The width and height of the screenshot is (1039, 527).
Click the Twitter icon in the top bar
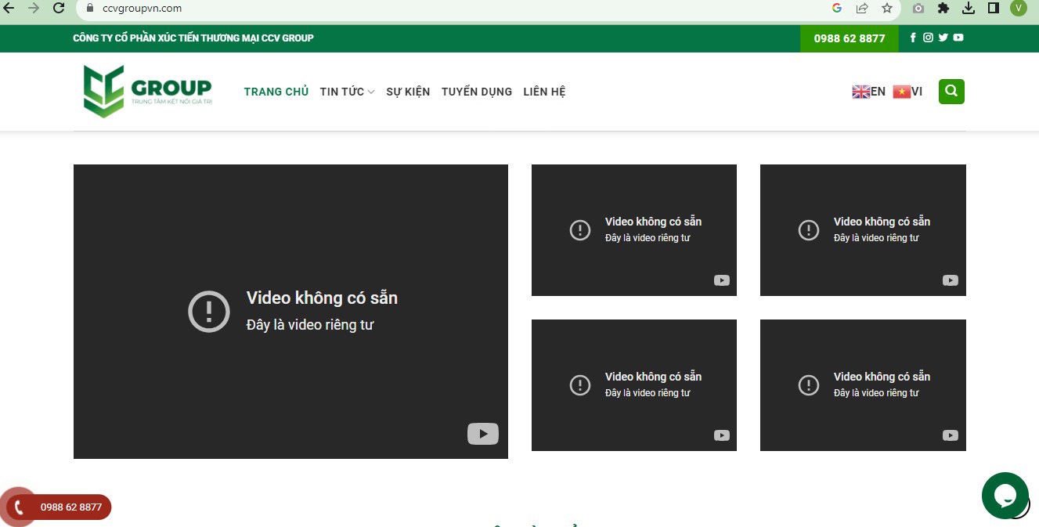943,38
